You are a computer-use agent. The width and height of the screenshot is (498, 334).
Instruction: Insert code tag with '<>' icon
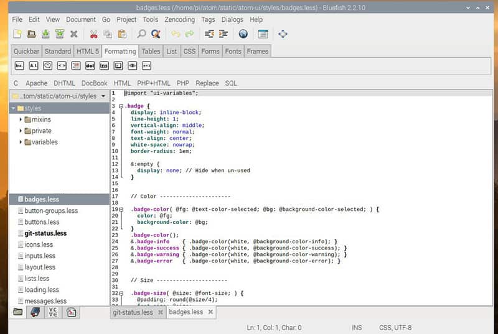(62, 66)
